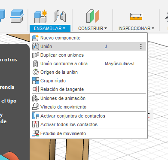This screenshot has height=160, width=168.
Task: Click the J shortcut label for Unión
Action: click(x=106, y=46)
